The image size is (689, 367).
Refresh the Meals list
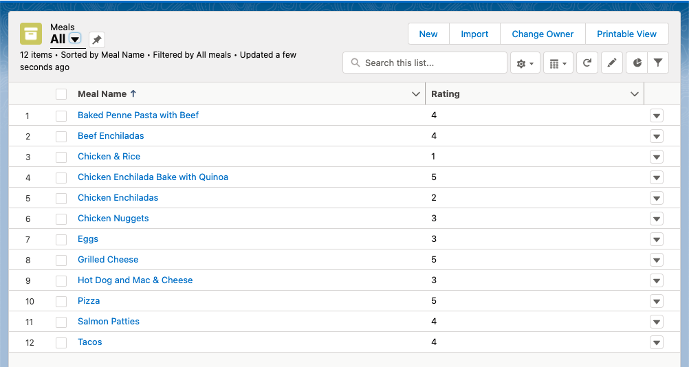coord(587,63)
